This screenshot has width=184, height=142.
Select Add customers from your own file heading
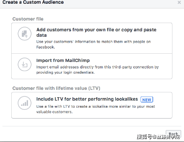pos(96,30)
